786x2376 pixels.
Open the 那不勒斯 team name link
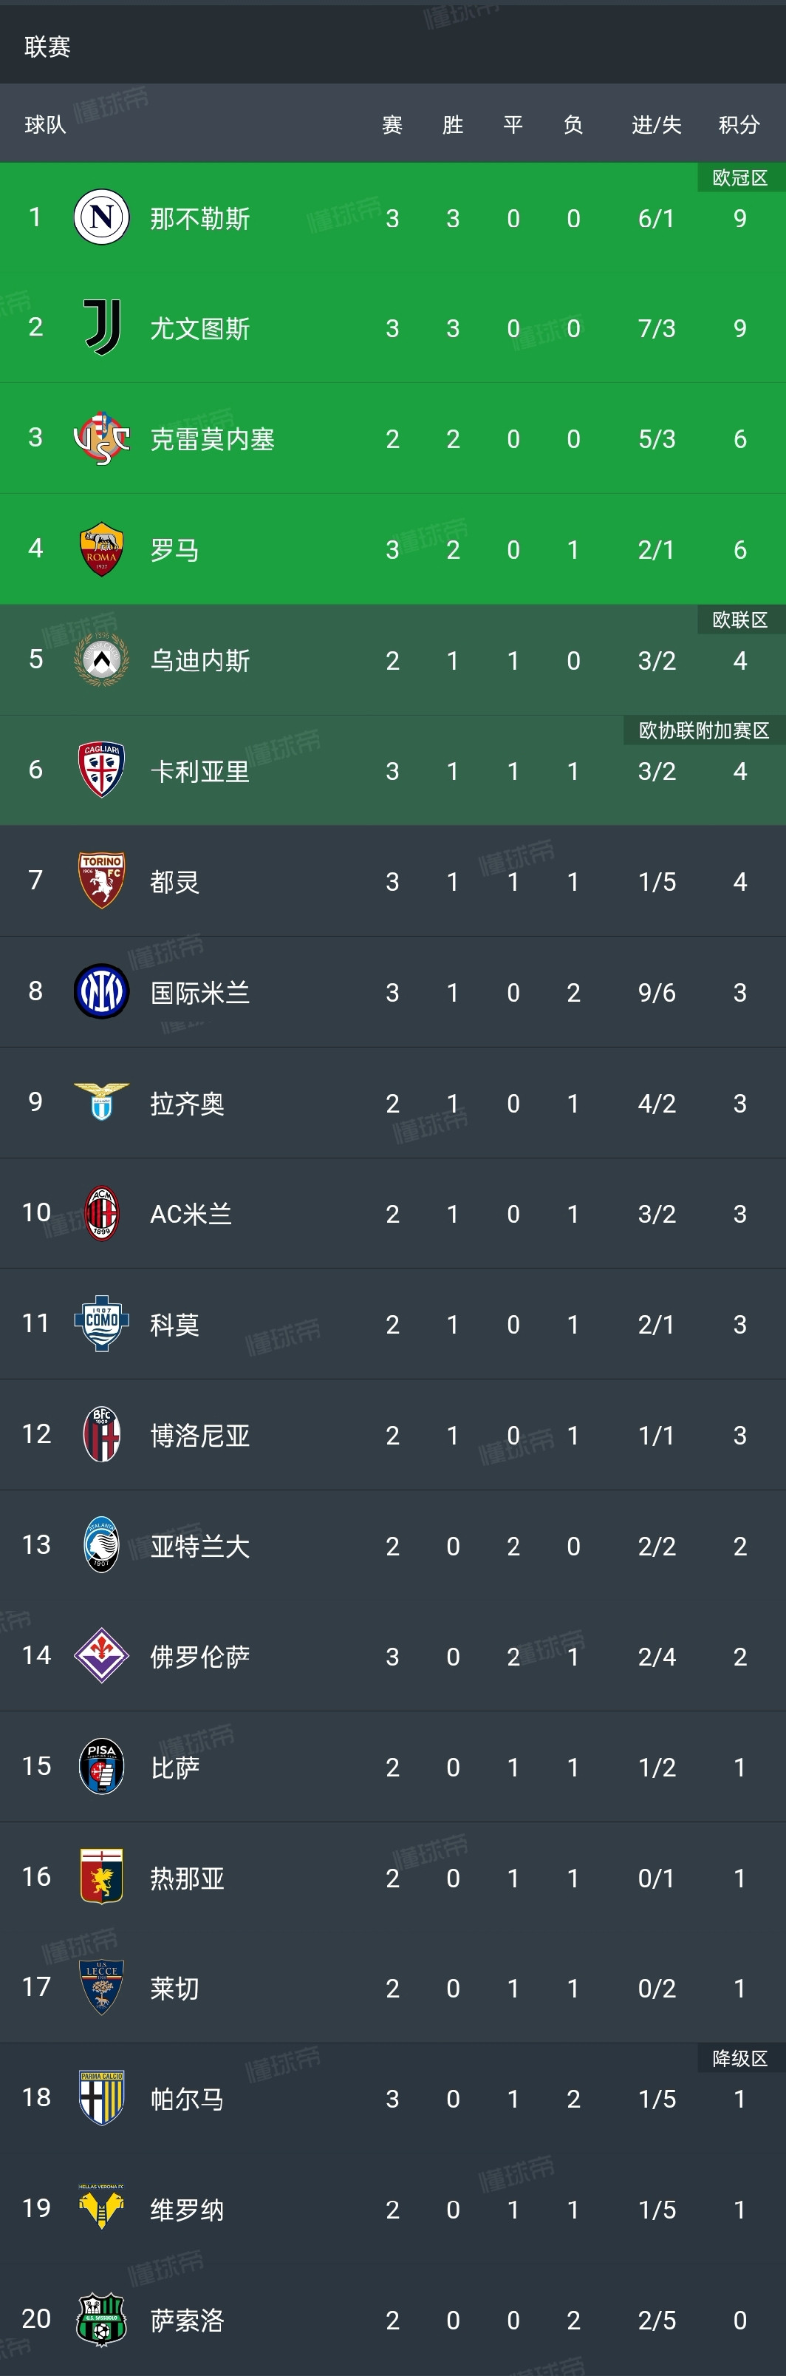200,219
